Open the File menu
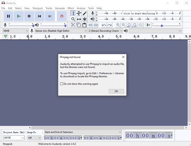The image size is (191, 146). coord(3,8)
